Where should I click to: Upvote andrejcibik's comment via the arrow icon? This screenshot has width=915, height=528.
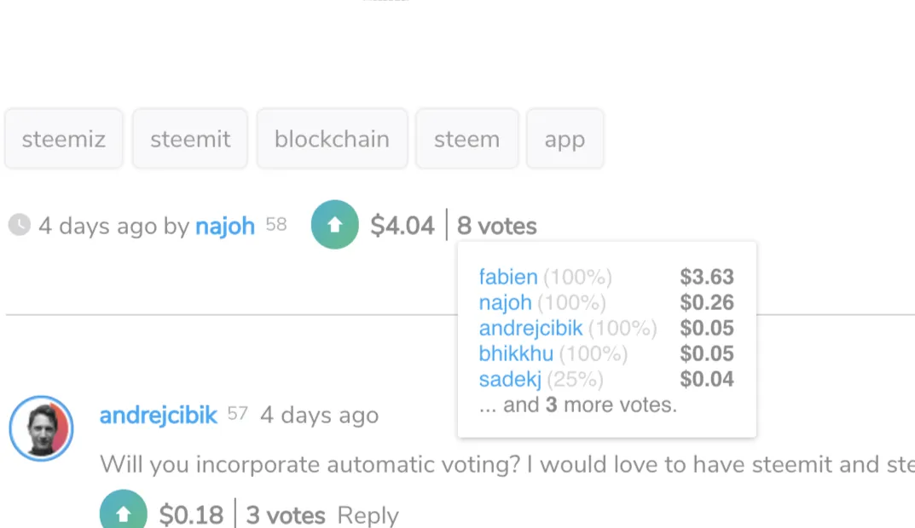click(123, 510)
